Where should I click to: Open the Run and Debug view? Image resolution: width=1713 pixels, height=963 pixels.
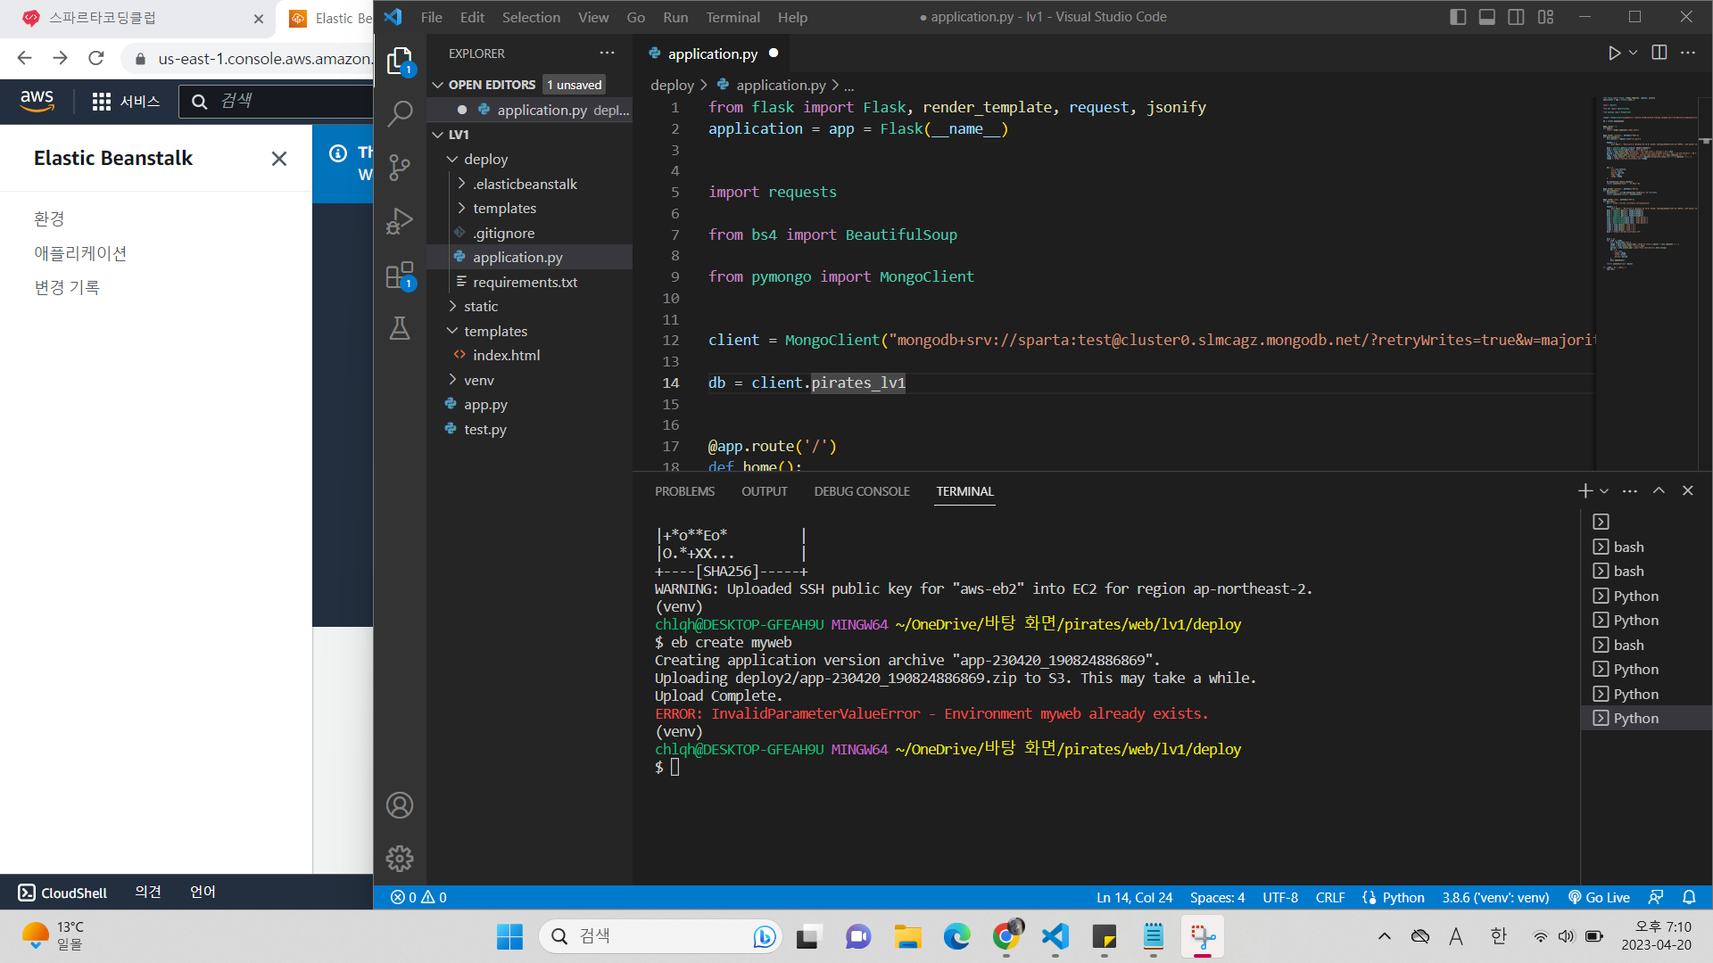pos(400,220)
